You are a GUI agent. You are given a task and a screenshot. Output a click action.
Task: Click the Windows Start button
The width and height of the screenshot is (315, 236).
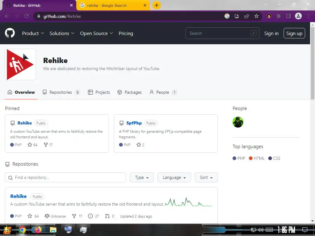coord(7,230)
